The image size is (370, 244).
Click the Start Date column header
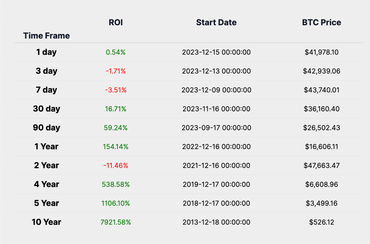216,22
